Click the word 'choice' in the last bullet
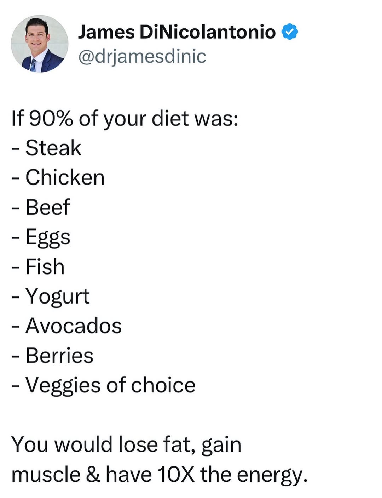Viewport: 382px width, 498px height. pyautogui.click(x=163, y=385)
